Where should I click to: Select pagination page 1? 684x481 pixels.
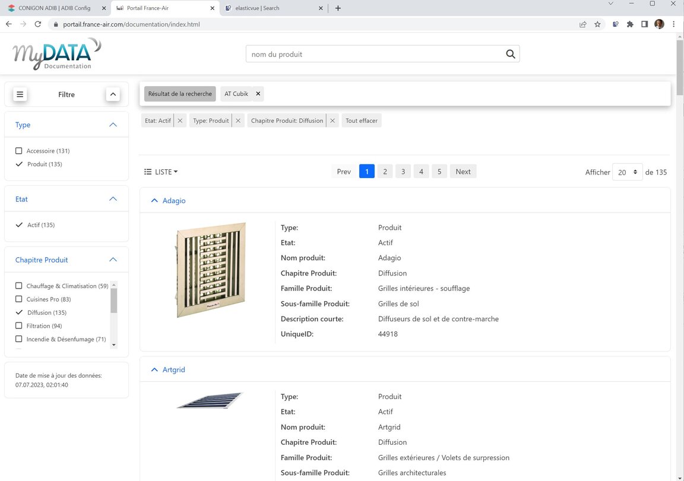pos(367,172)
